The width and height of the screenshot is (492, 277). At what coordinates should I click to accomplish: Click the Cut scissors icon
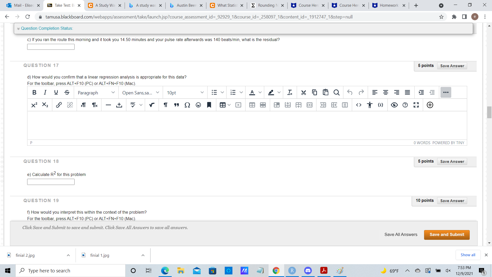[304, 93]
